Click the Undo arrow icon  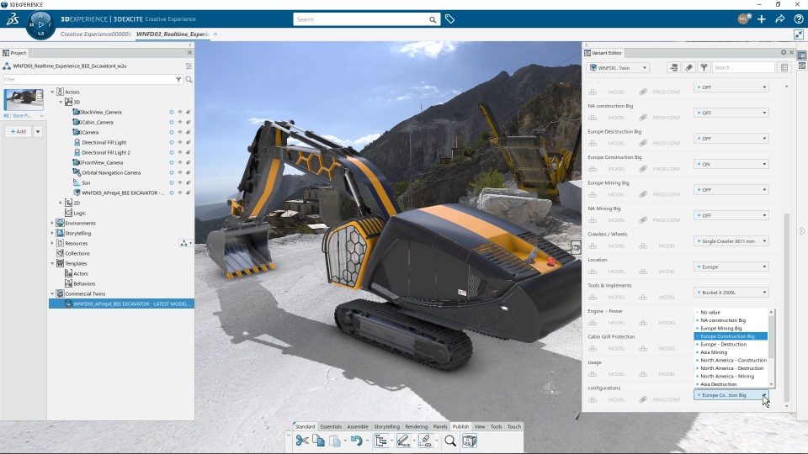pos(356,441)
